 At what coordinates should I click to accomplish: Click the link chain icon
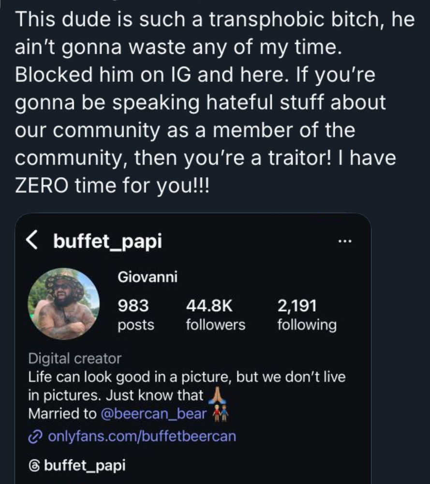point(36,436)
